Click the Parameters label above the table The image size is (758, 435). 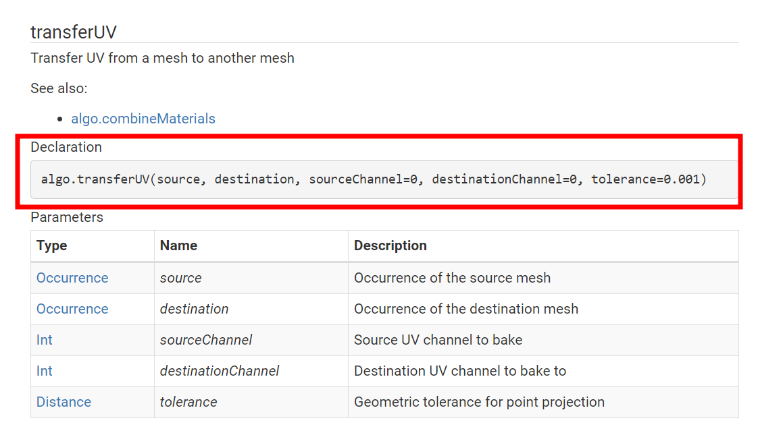tap(67, 217)
